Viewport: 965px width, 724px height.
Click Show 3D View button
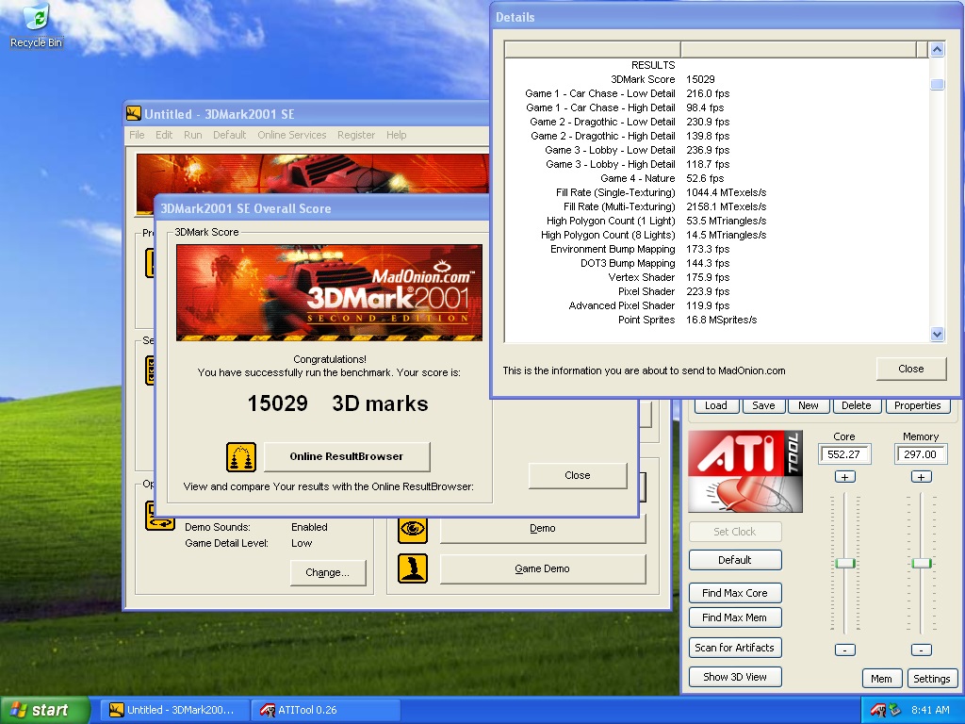point(735,677)
